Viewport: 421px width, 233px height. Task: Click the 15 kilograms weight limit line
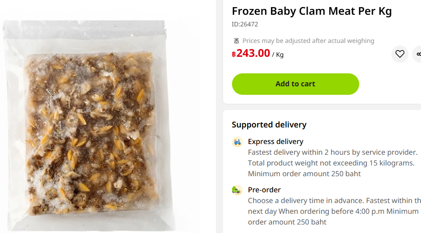tap(331, 163)
